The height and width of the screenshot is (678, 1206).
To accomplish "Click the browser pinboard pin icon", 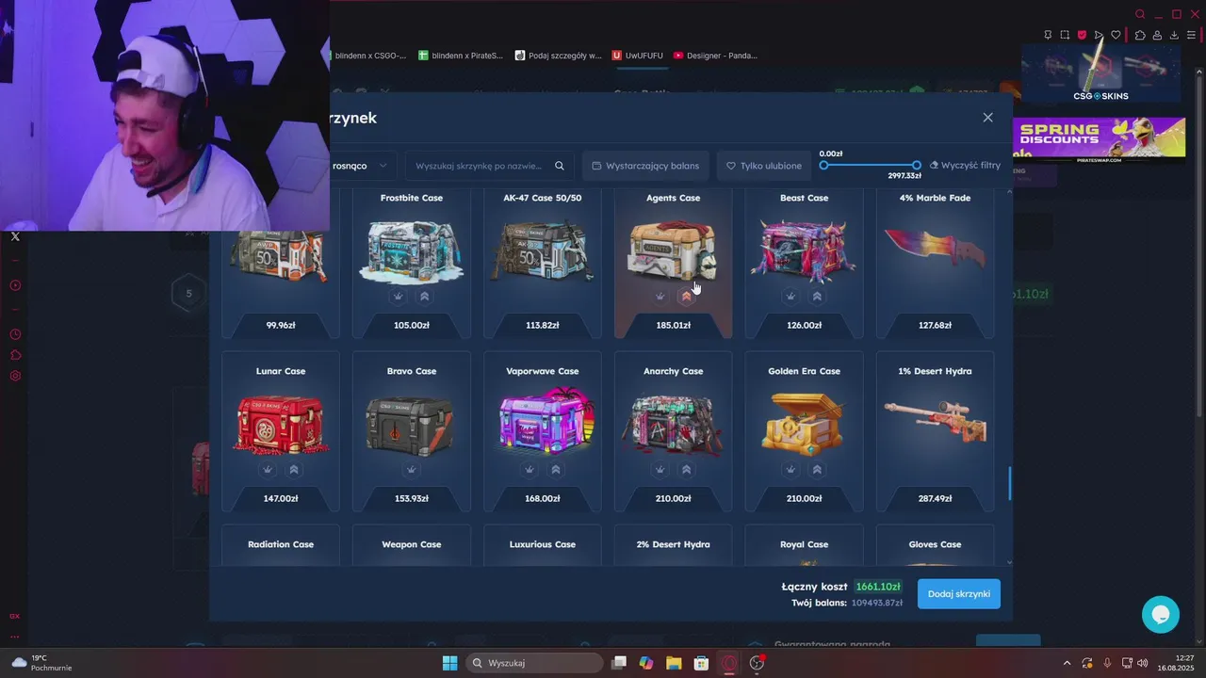I will (x=1048, y=35).
